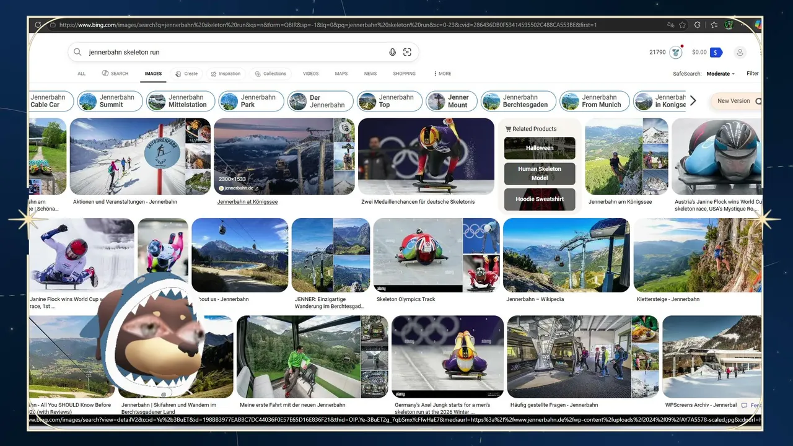The image size is (793, 446).
Task: Click the Jennerbahn at Königssee caption link
Action: (247, 202)
